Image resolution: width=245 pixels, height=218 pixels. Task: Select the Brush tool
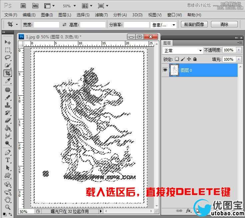(x=7, y=98)
